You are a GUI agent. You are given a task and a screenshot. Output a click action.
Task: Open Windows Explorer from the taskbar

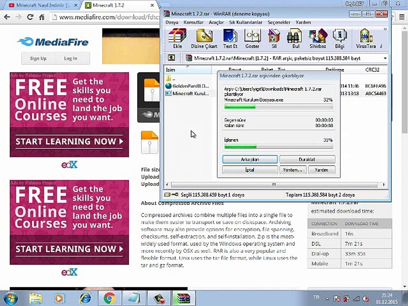click(x=35, y=298)
